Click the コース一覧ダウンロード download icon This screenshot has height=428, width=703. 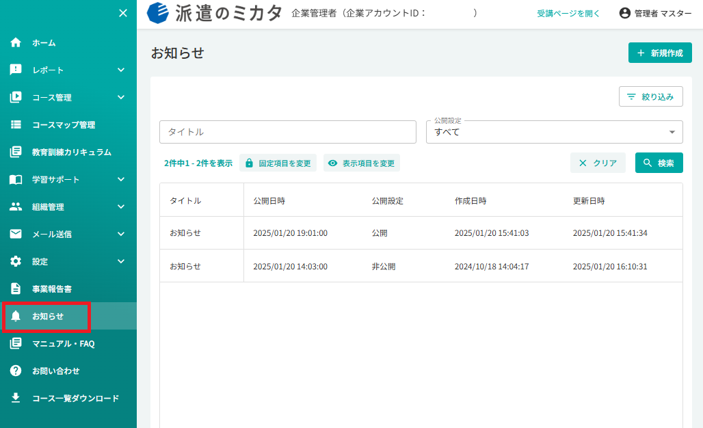16,398
